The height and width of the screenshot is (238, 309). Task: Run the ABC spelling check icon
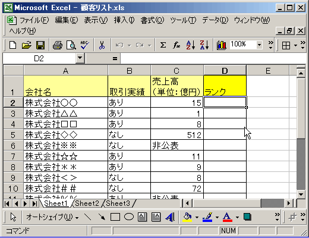[84, 45]
